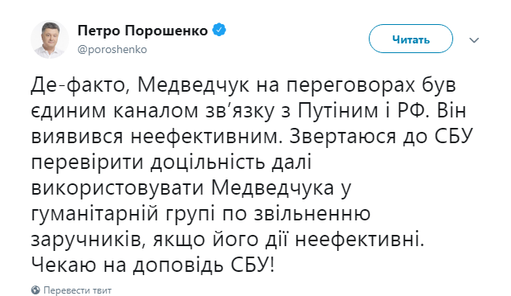Follow the account with the Читать button
The image size is (511, 296).
[411, 39]
